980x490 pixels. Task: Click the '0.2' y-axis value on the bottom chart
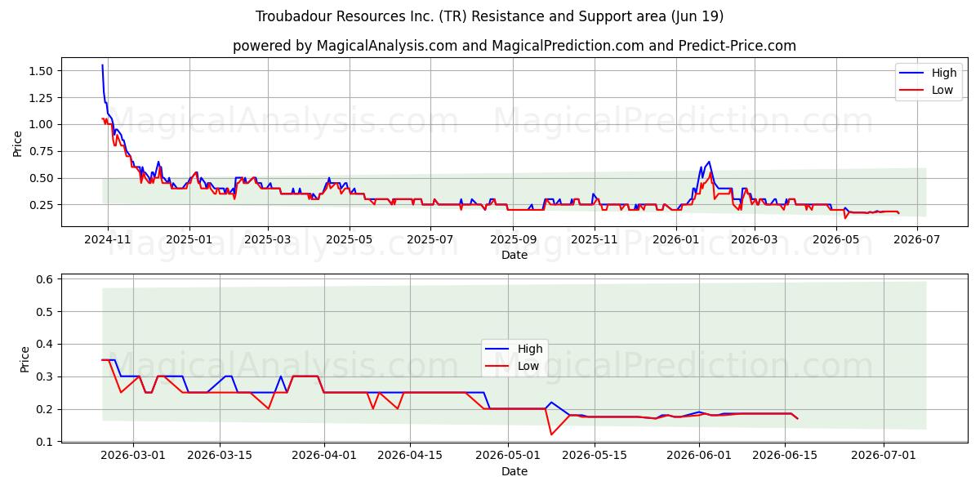click(x=46, y=409)
